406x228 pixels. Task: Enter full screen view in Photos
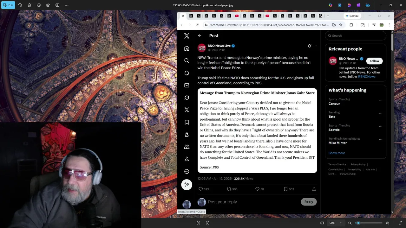pos(400,223)
